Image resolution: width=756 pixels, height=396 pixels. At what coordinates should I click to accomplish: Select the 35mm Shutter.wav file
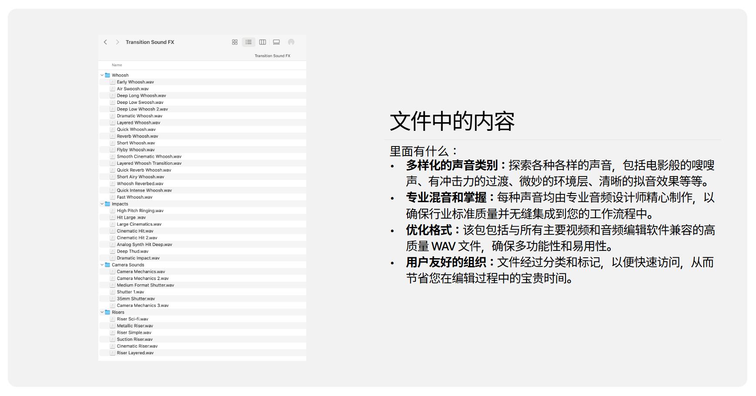pyautogui.click(x=136, y=299)
